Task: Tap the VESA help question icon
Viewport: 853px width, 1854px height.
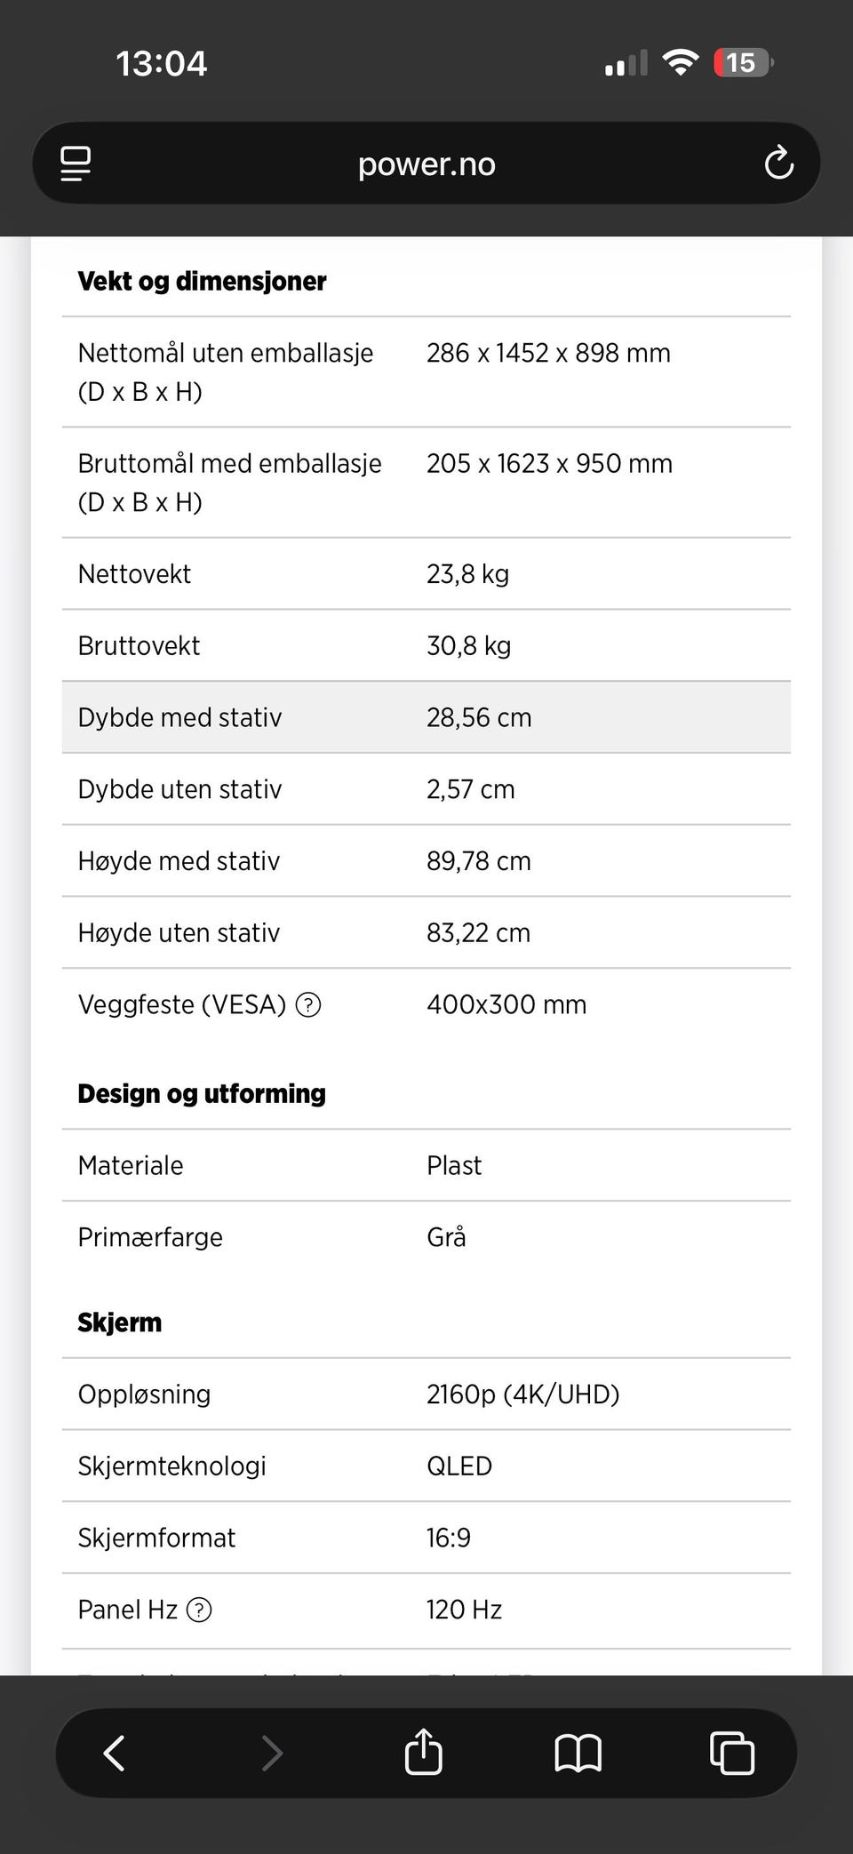Action: click(308, 1004)
